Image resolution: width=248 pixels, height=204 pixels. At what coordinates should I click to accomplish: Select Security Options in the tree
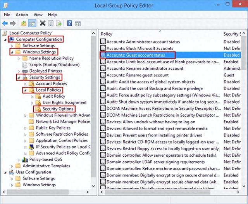pyautogui.click(x=58, y=109)
